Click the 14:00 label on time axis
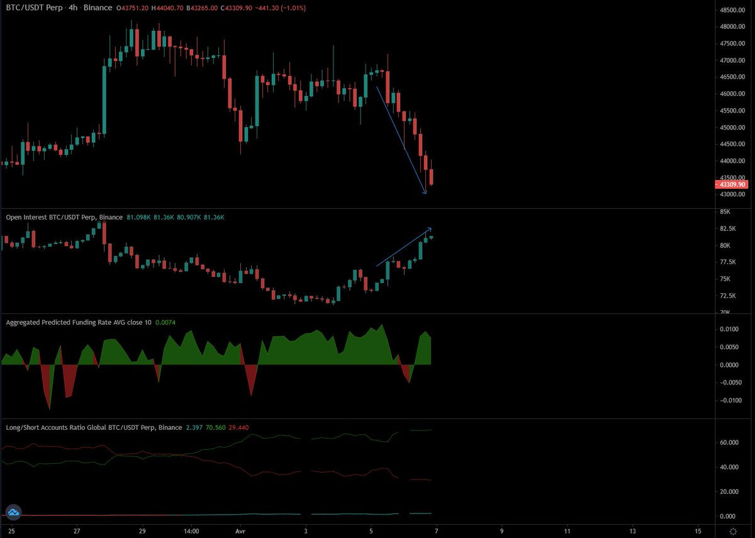The width and height of the screenshot is (755, 538). pyautogui.click(x=192, y=531)
